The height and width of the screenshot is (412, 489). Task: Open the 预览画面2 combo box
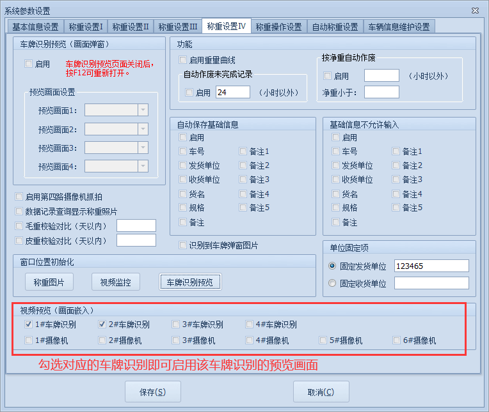(x=143, y=129)
